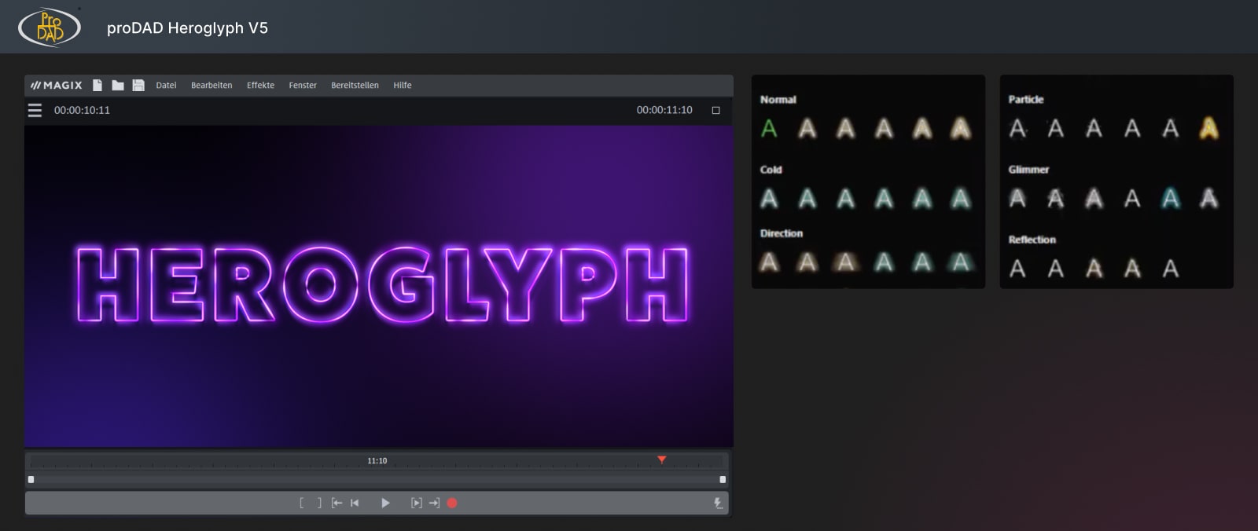The height and width of the screenshot is (531, 1258).
Task: Click the Cold category label
Action: (771, 170)
